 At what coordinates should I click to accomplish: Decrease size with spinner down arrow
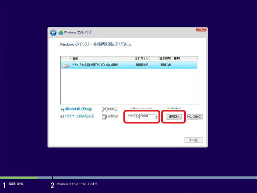(156, 118)
